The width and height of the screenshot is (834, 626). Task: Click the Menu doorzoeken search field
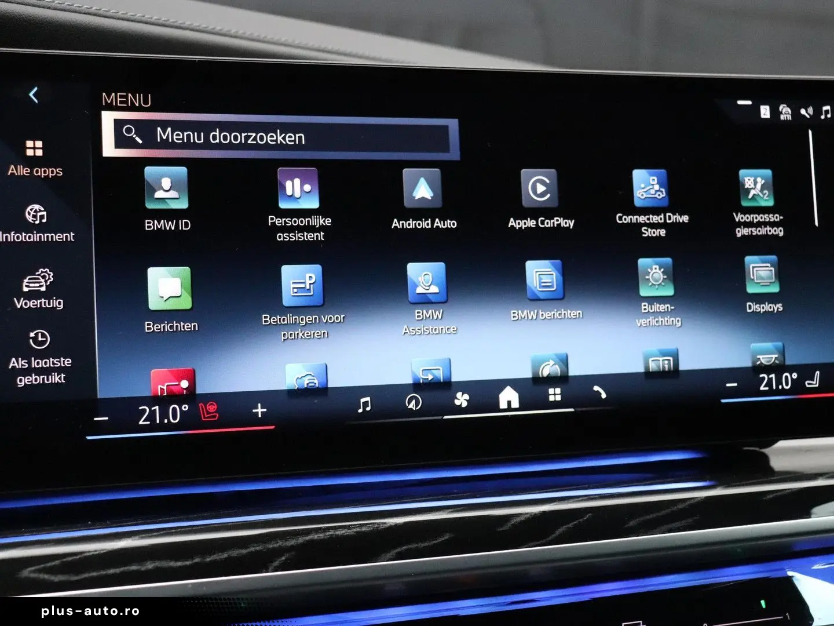coord(281,136)
